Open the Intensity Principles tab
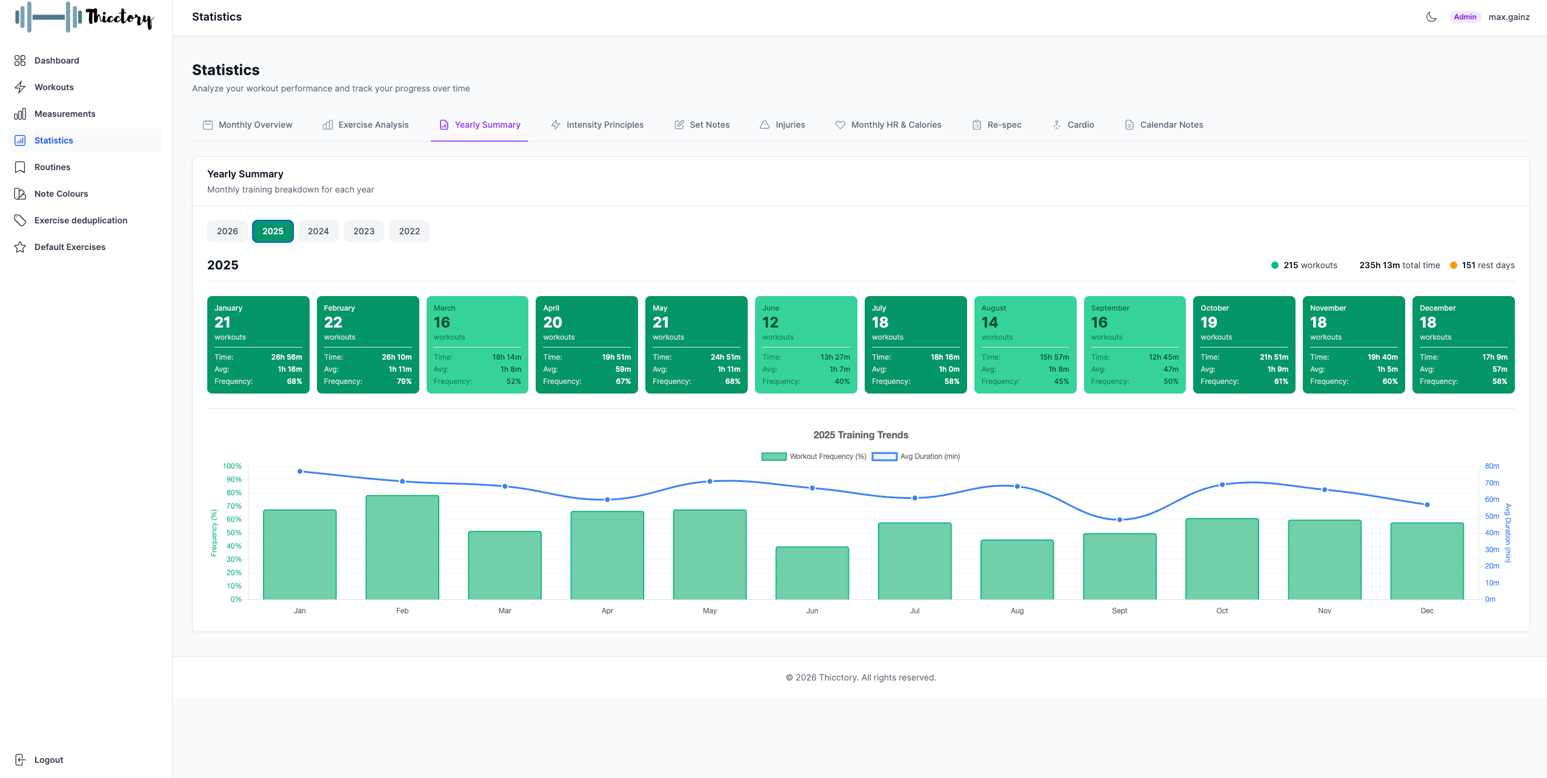Viewport: 1547px width, 778px height. click(x=597, y=125)
